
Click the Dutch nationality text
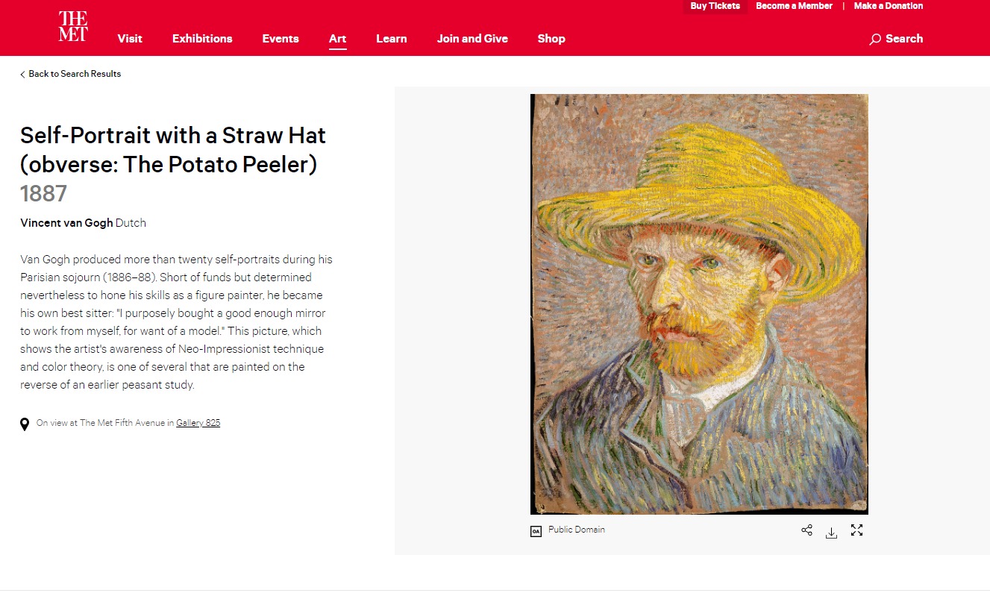point(131,223)
